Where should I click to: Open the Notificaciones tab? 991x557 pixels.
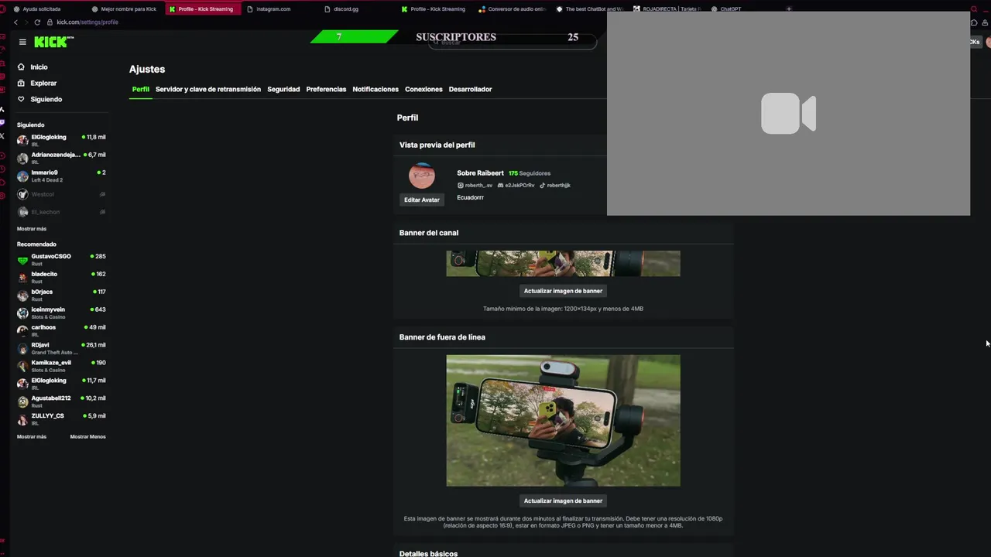(x=375, y=89)
